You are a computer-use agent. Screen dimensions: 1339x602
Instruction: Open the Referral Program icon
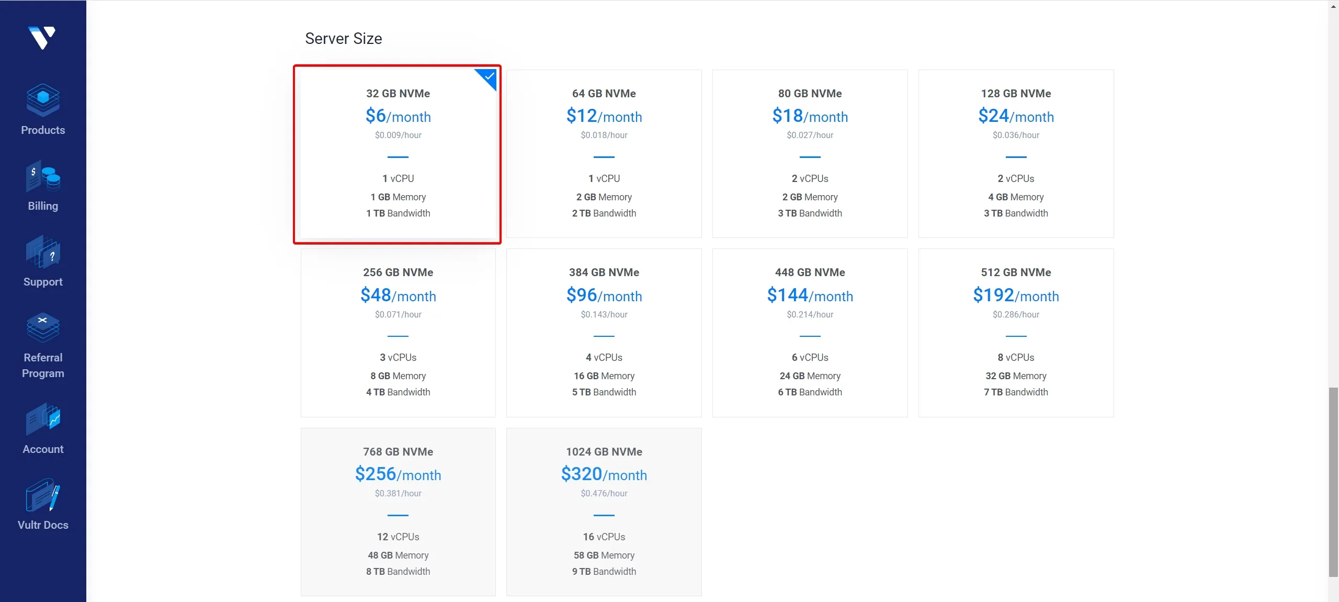point(43,327)
